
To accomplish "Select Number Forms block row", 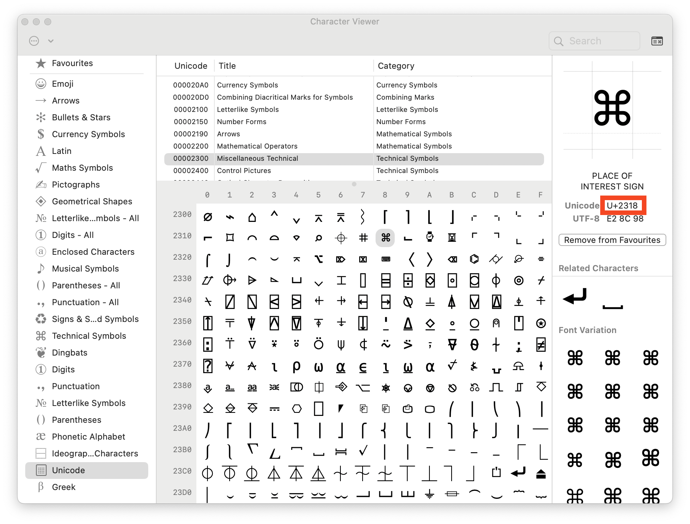I will coord(354,122).
